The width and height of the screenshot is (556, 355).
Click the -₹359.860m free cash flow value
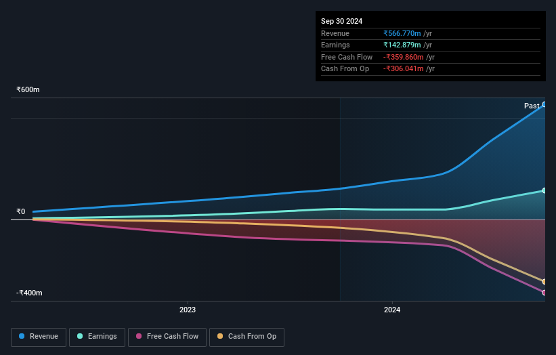pos(404,57)
